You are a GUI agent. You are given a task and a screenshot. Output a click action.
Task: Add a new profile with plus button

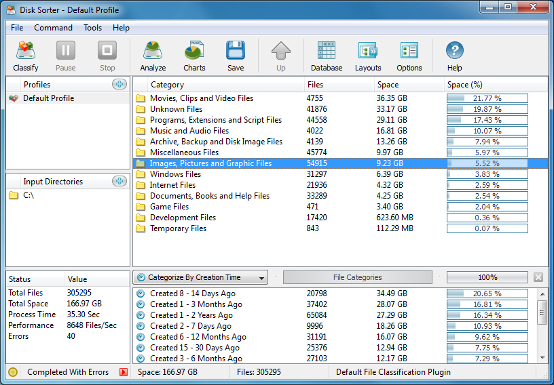(x=119, y=84)
